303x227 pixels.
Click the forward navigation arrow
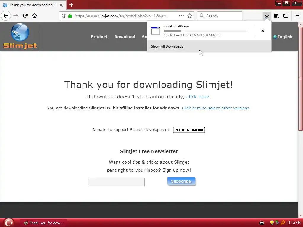pyautogui.click(x=16, y=16)
